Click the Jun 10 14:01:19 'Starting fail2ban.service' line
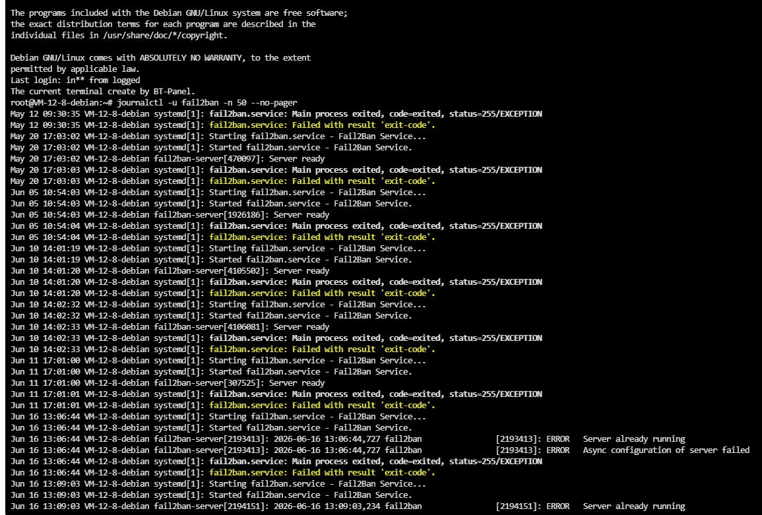This screenshot has width=762, height=515. pyautogui.click(x=218, y=248)
